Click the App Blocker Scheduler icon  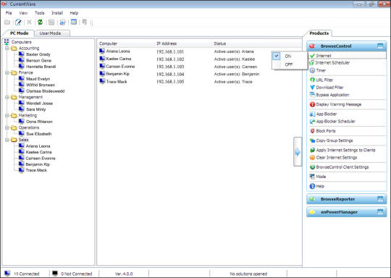312,122
